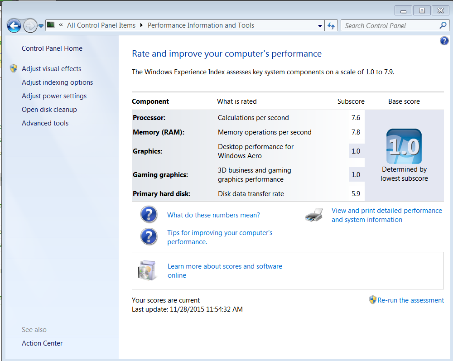Minimize the Performance Information window
453x361 pixels.
point(403,11)
